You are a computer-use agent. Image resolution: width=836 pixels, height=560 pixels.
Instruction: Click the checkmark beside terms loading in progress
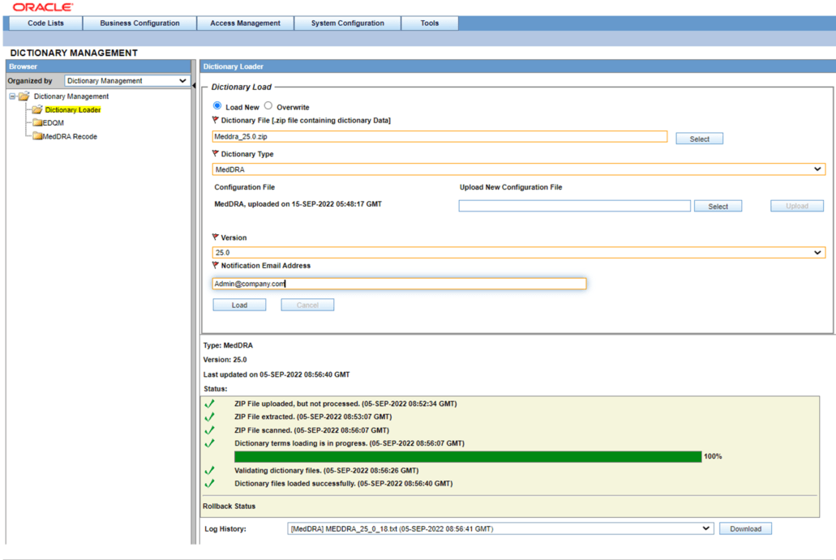[x=209, y=442]
